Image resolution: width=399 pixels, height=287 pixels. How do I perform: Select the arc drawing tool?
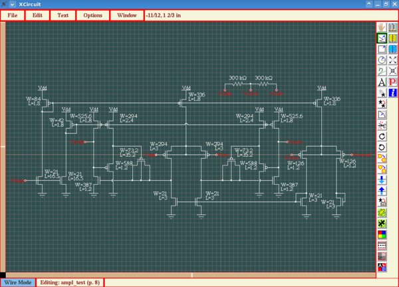coord(382,60)
